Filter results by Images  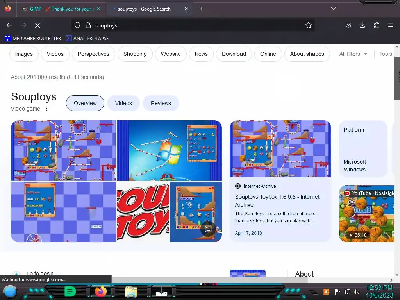[24, 54]
